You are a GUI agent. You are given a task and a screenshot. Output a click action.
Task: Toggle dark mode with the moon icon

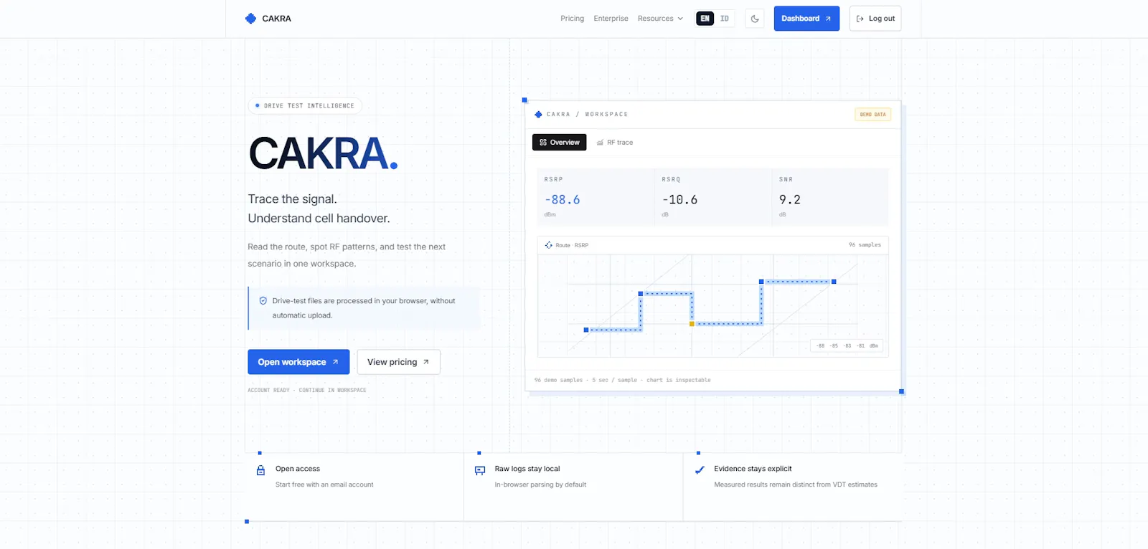755,19
